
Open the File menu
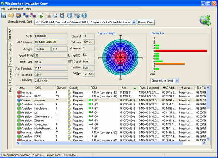[x=3, y=9]
